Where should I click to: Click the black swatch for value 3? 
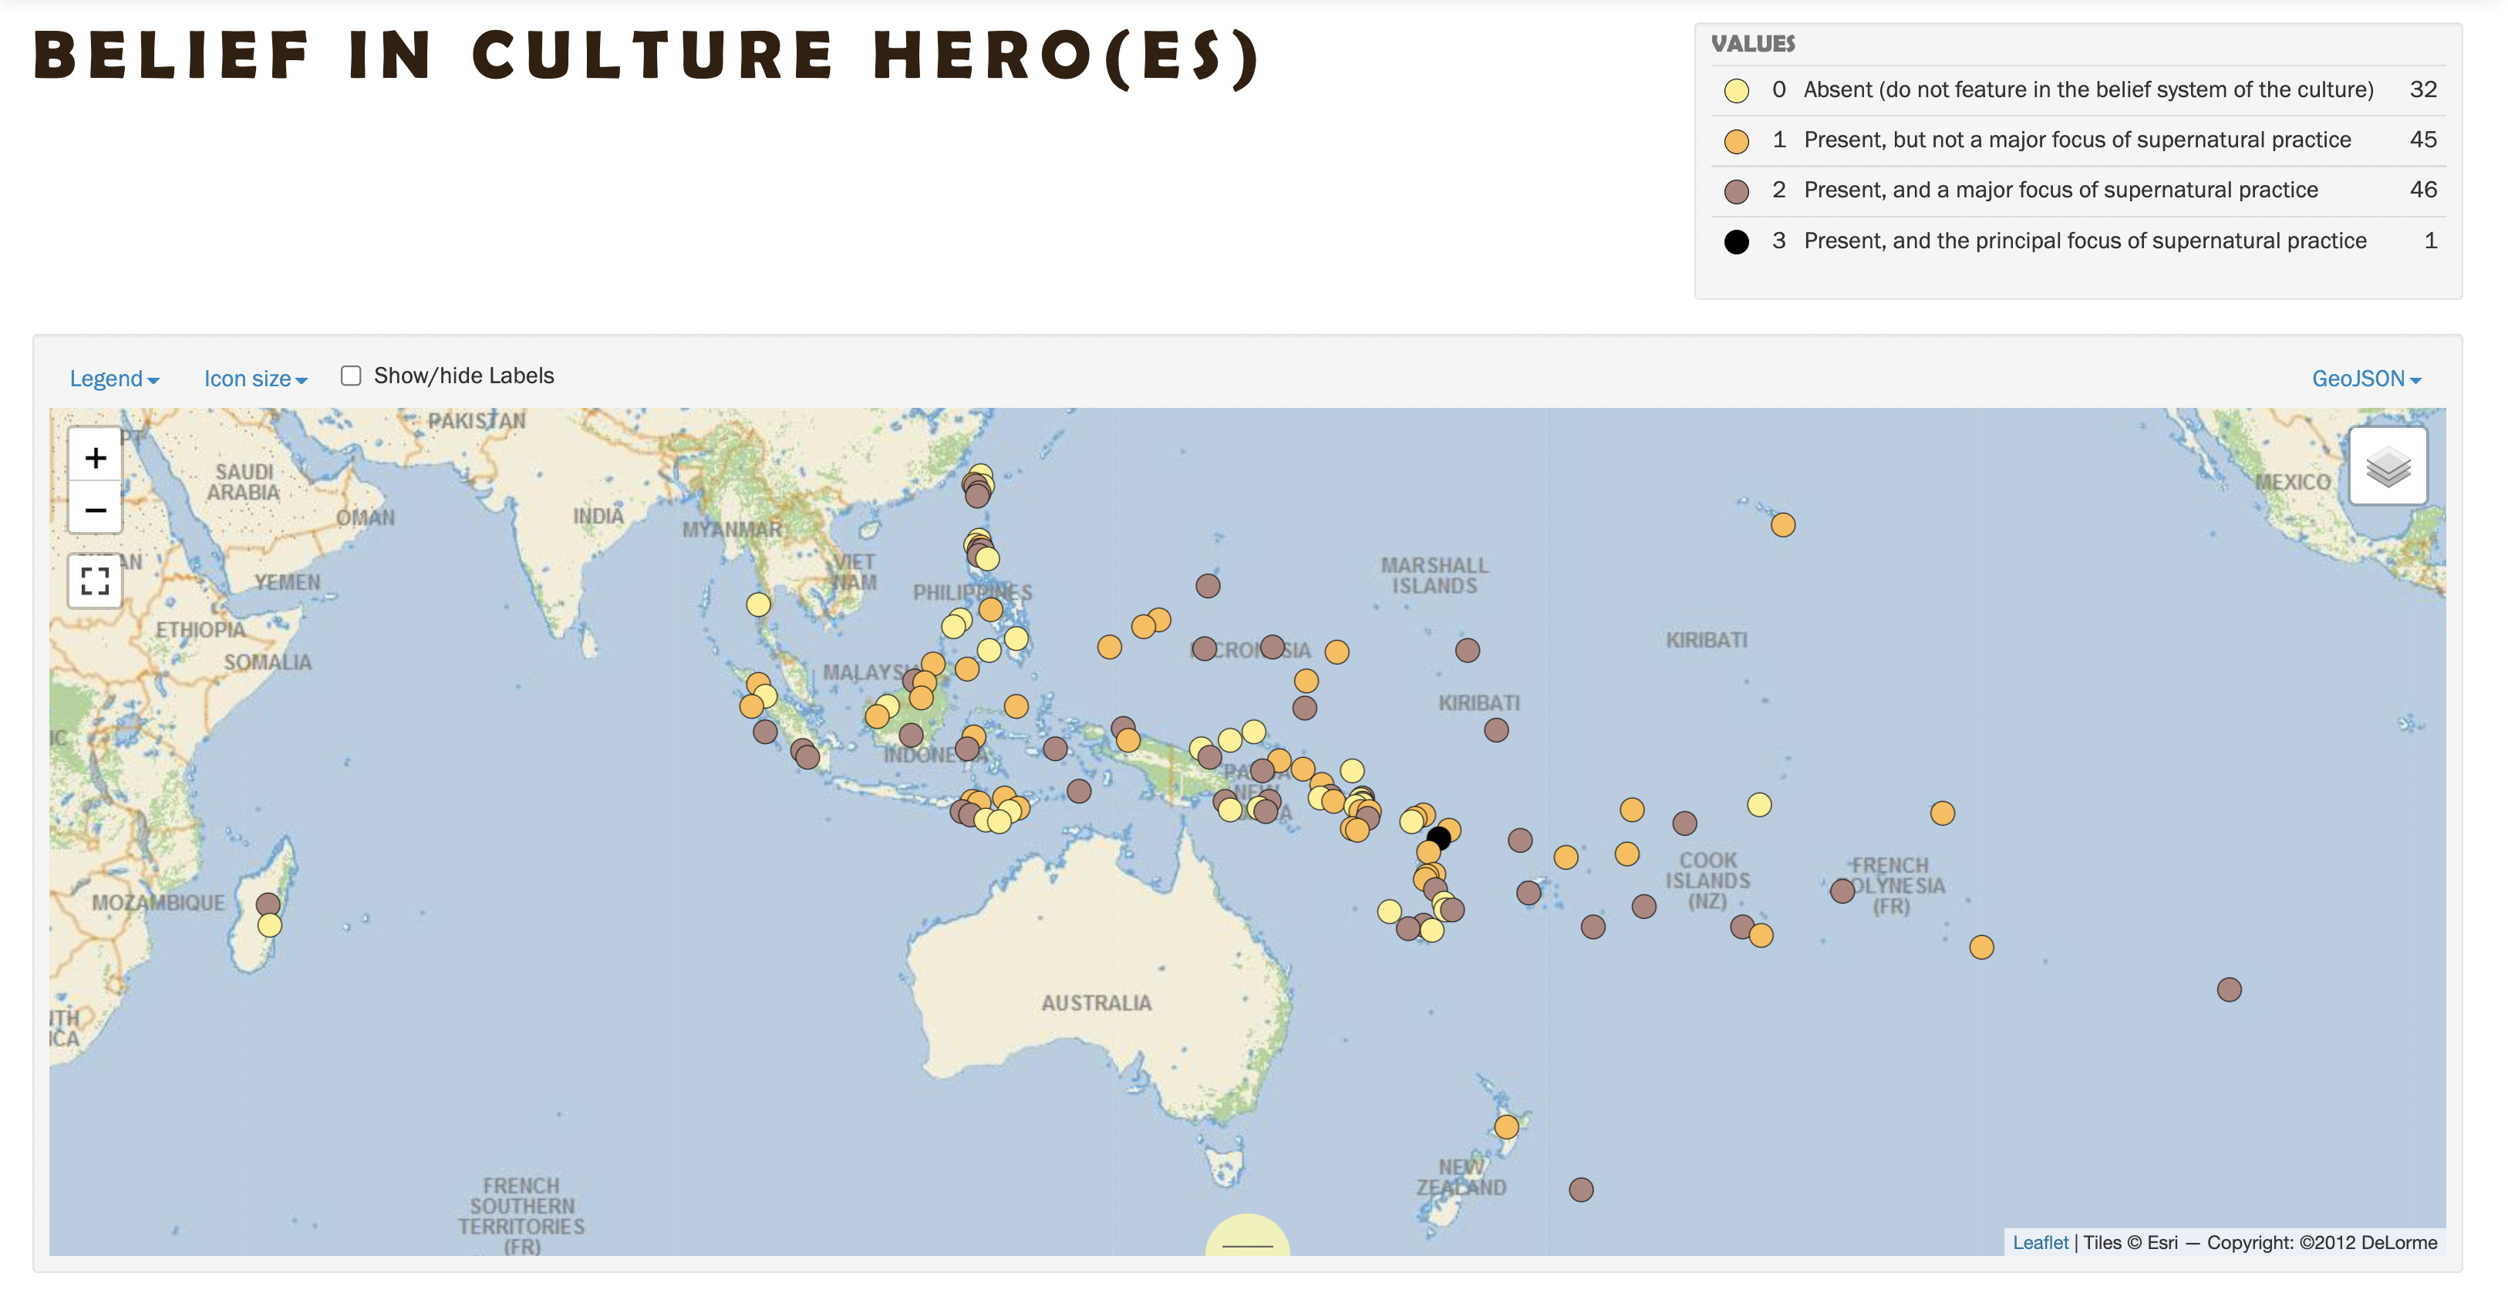pyautogui.click(x=1736, y=241)
